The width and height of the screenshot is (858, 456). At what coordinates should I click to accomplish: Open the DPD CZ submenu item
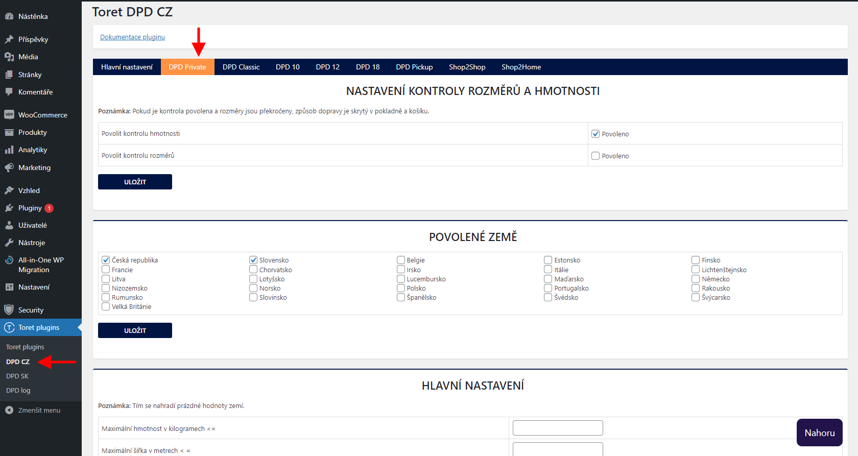tap(18, 362)
